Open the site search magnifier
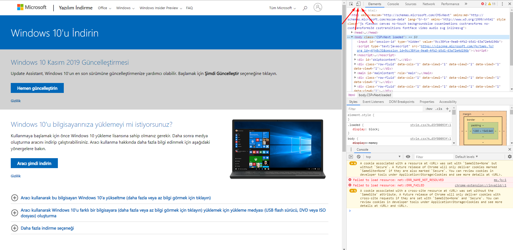513x250 pixels. [305, 8]
